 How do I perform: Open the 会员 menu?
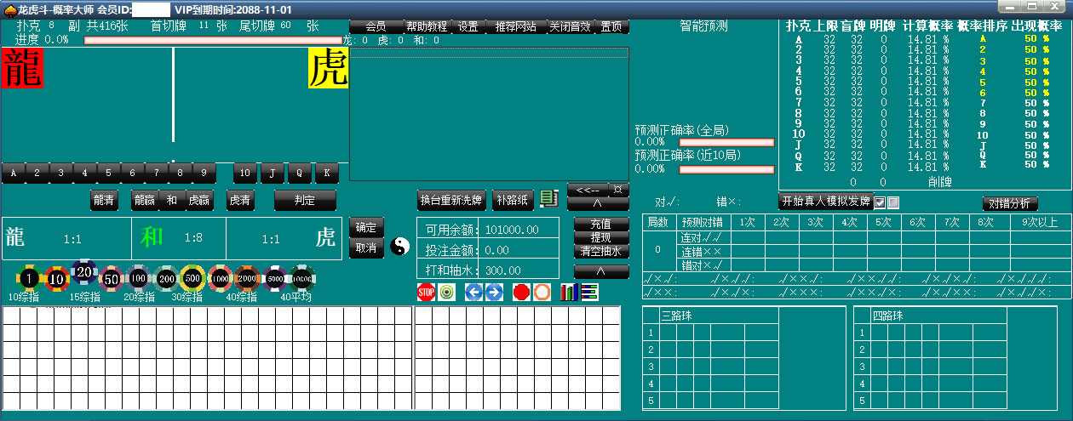pos(376,26)
